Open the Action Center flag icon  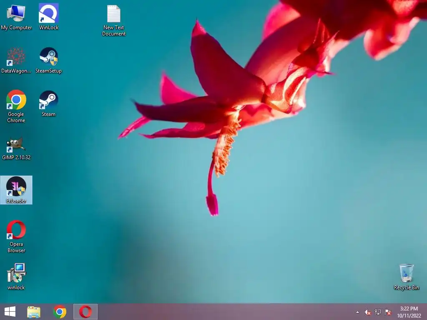(388, 312)
